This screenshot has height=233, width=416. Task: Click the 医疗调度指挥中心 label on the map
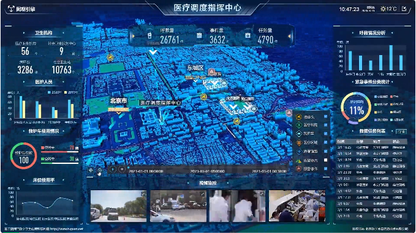point(161,103)
